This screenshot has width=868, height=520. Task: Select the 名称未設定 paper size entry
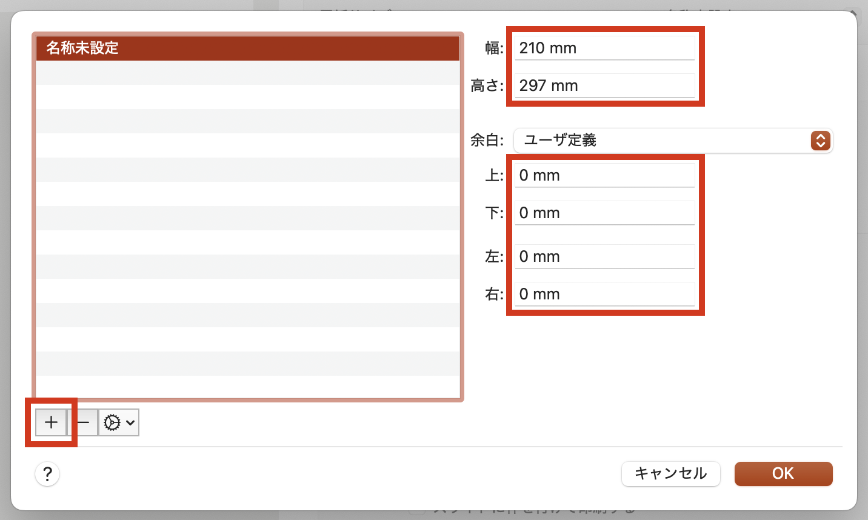pos(247,48)
